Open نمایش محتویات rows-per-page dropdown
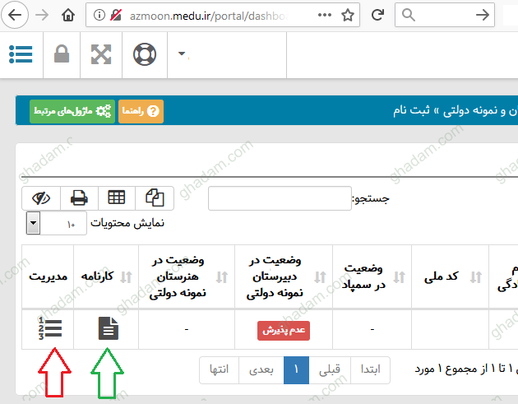 (56, 223)
